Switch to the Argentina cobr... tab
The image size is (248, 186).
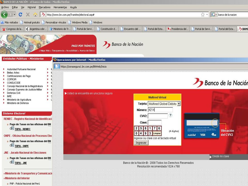point(36,29)
